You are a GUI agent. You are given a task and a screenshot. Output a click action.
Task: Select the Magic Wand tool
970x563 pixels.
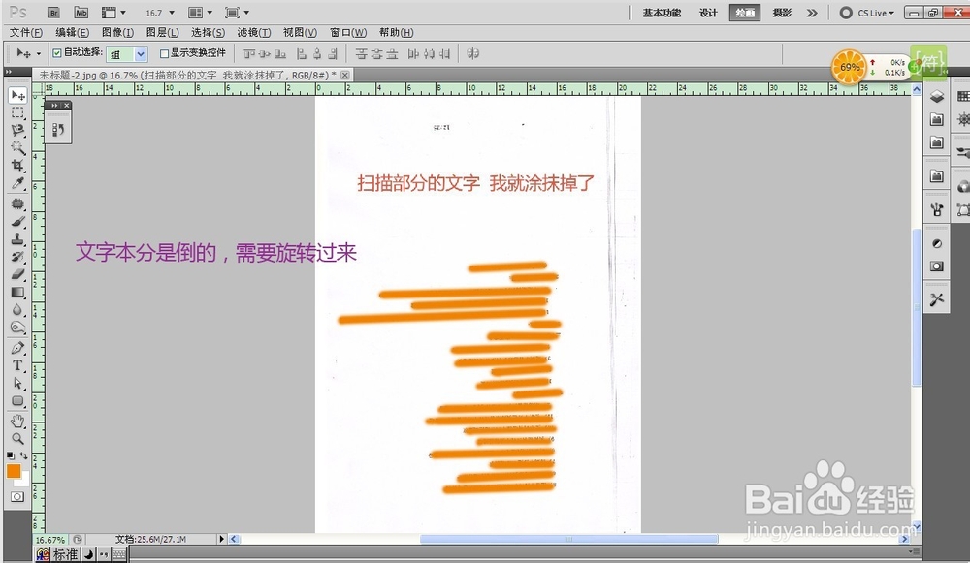(x=17, y=147)
